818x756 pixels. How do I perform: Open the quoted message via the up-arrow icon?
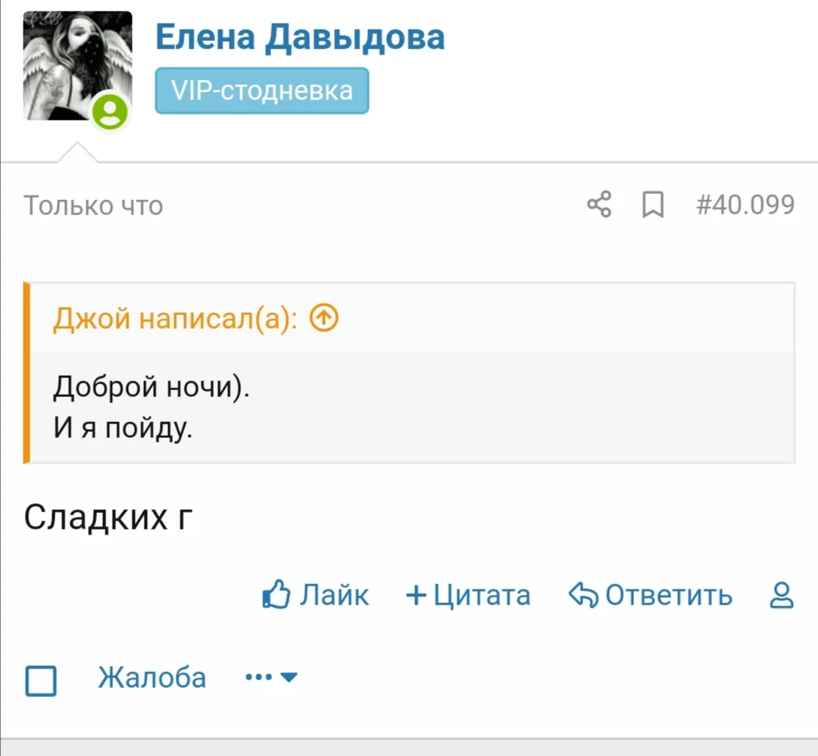click(x=323, y=318)
